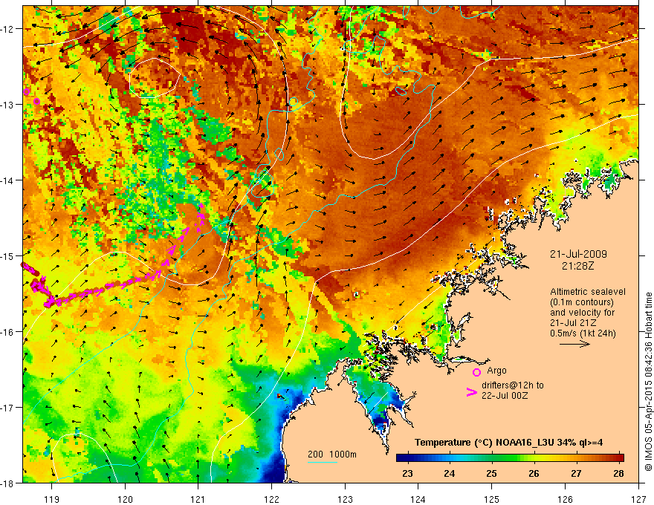Click the '21-Jul 21Z' text line
Screen dimensions: 654x505
573,323
